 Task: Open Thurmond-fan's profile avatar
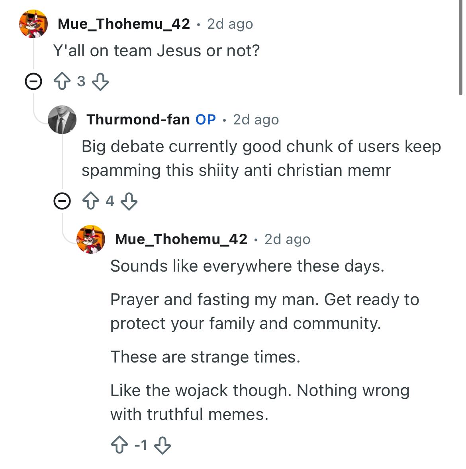pos(62,119)
